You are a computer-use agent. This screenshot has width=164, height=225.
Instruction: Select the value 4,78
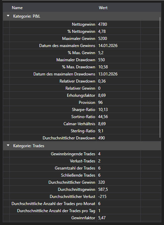pos(102,31)
